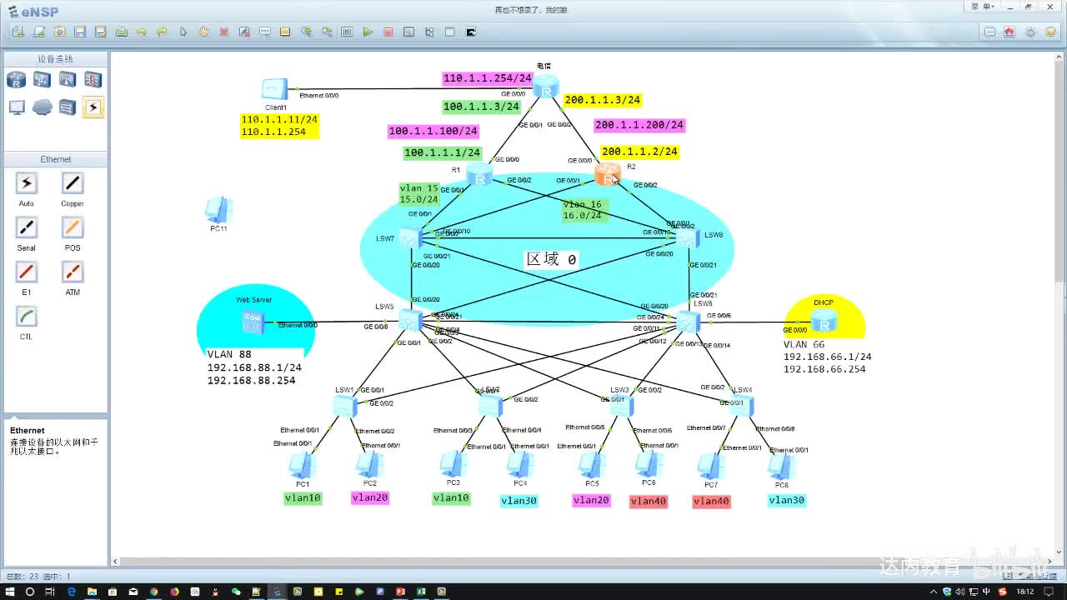Screen dimensions: 1067x600
Task: Click the Web Server device
Action: [253, 321]
